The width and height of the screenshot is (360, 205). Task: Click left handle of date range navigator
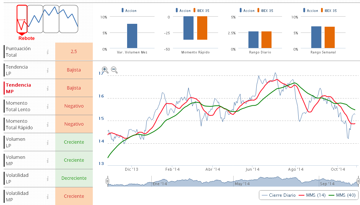click(x=107, y=181)
